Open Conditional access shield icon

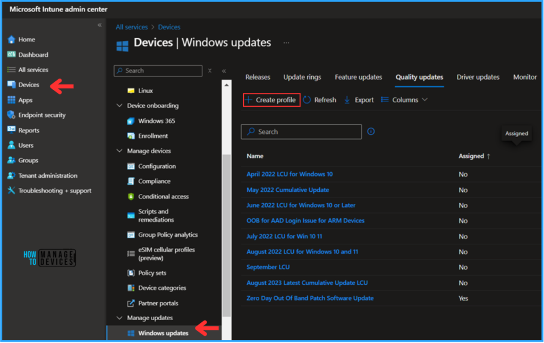point(131,196)
